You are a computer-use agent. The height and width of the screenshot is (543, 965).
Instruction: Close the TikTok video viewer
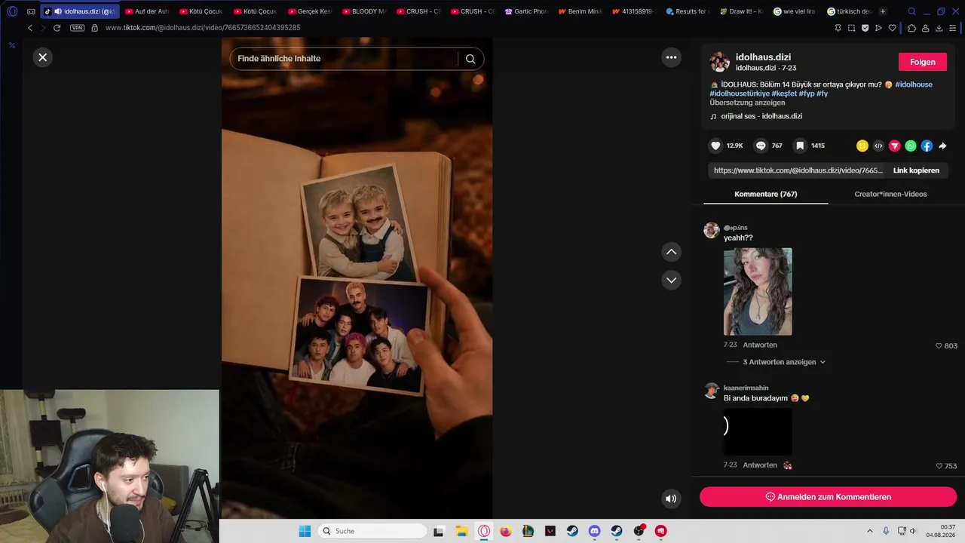[x=43, y=57]
